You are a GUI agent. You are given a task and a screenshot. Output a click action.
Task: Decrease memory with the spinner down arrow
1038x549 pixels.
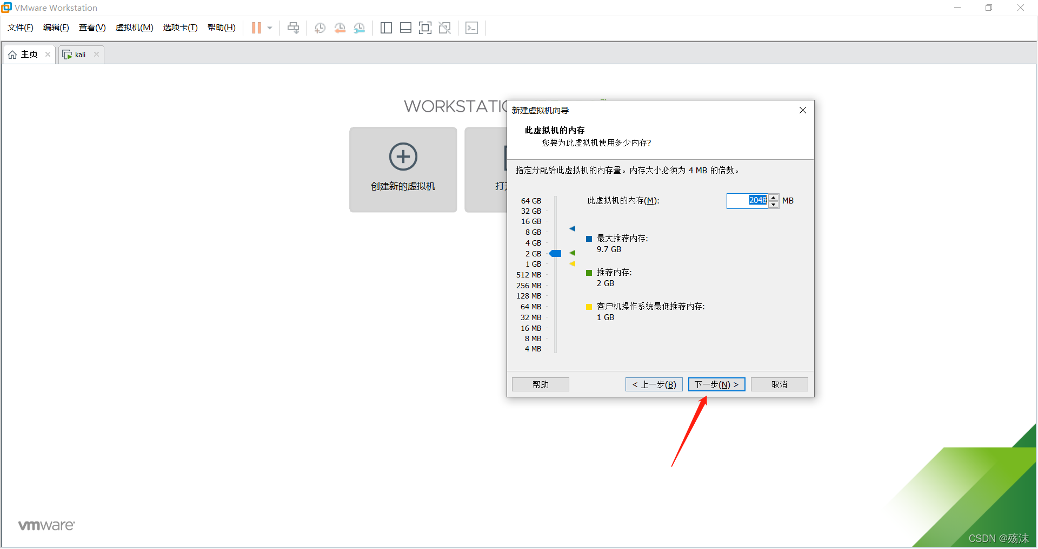point(774,205)
